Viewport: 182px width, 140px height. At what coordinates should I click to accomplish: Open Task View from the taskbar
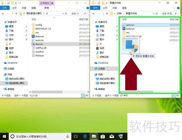click(x=76, y=136)
